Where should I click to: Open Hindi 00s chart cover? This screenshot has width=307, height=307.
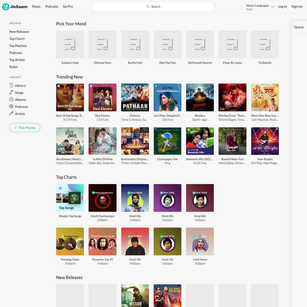135,198
